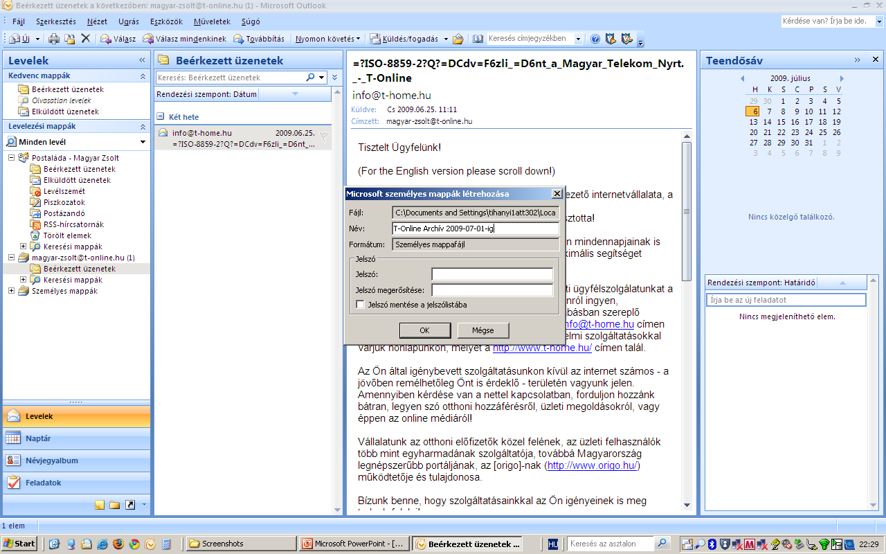886x554 pixels.
Task: Switch to Feladatok tasks view
Action: tap(76, 483)
